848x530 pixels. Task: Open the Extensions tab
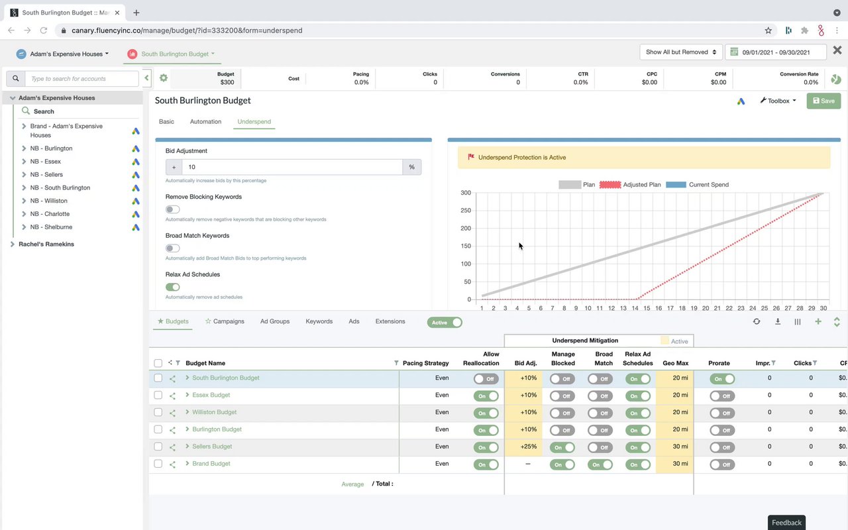point(390,321)
